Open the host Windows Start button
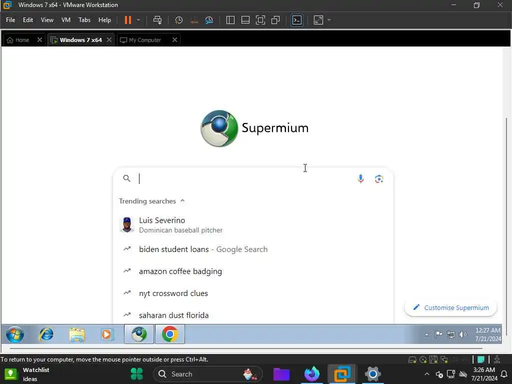 137,374
